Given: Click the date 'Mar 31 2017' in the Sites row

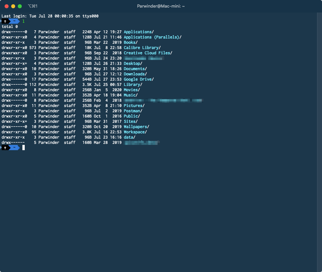Looking at the screenshot, I should (107, 122).
